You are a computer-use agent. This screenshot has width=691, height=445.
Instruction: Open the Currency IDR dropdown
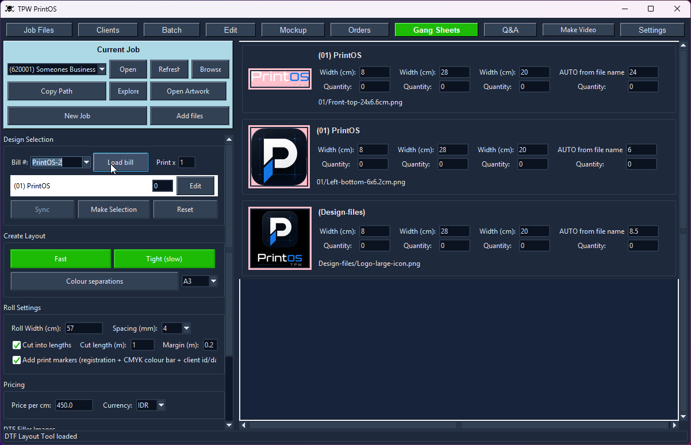click(x=161, y=405)
